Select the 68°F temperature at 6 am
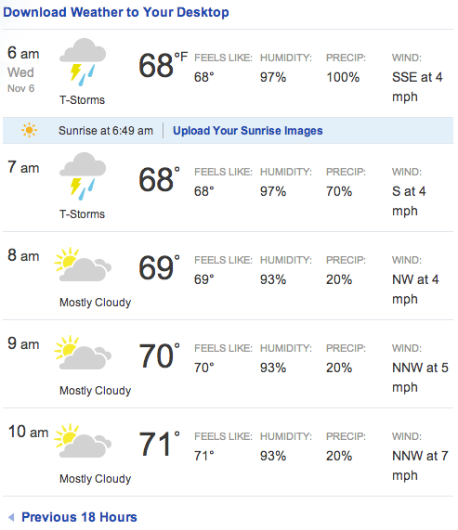This screenshot has height=530, width=458. pyautogui.click(x=163, y=65)
